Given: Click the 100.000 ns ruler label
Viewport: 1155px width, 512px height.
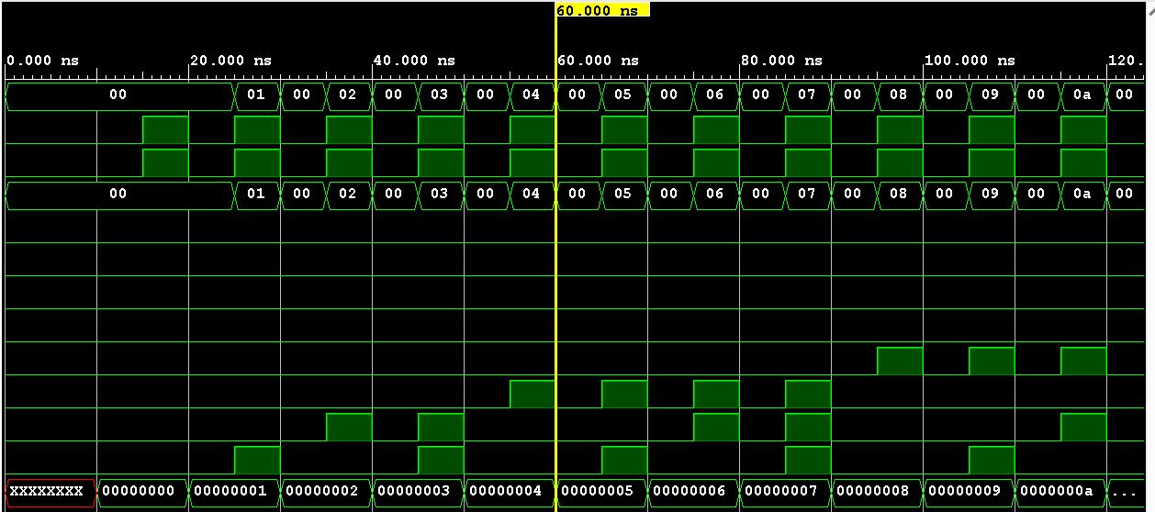Looking at the screenshot, I should pyautogui.click(x=970, y=61).
